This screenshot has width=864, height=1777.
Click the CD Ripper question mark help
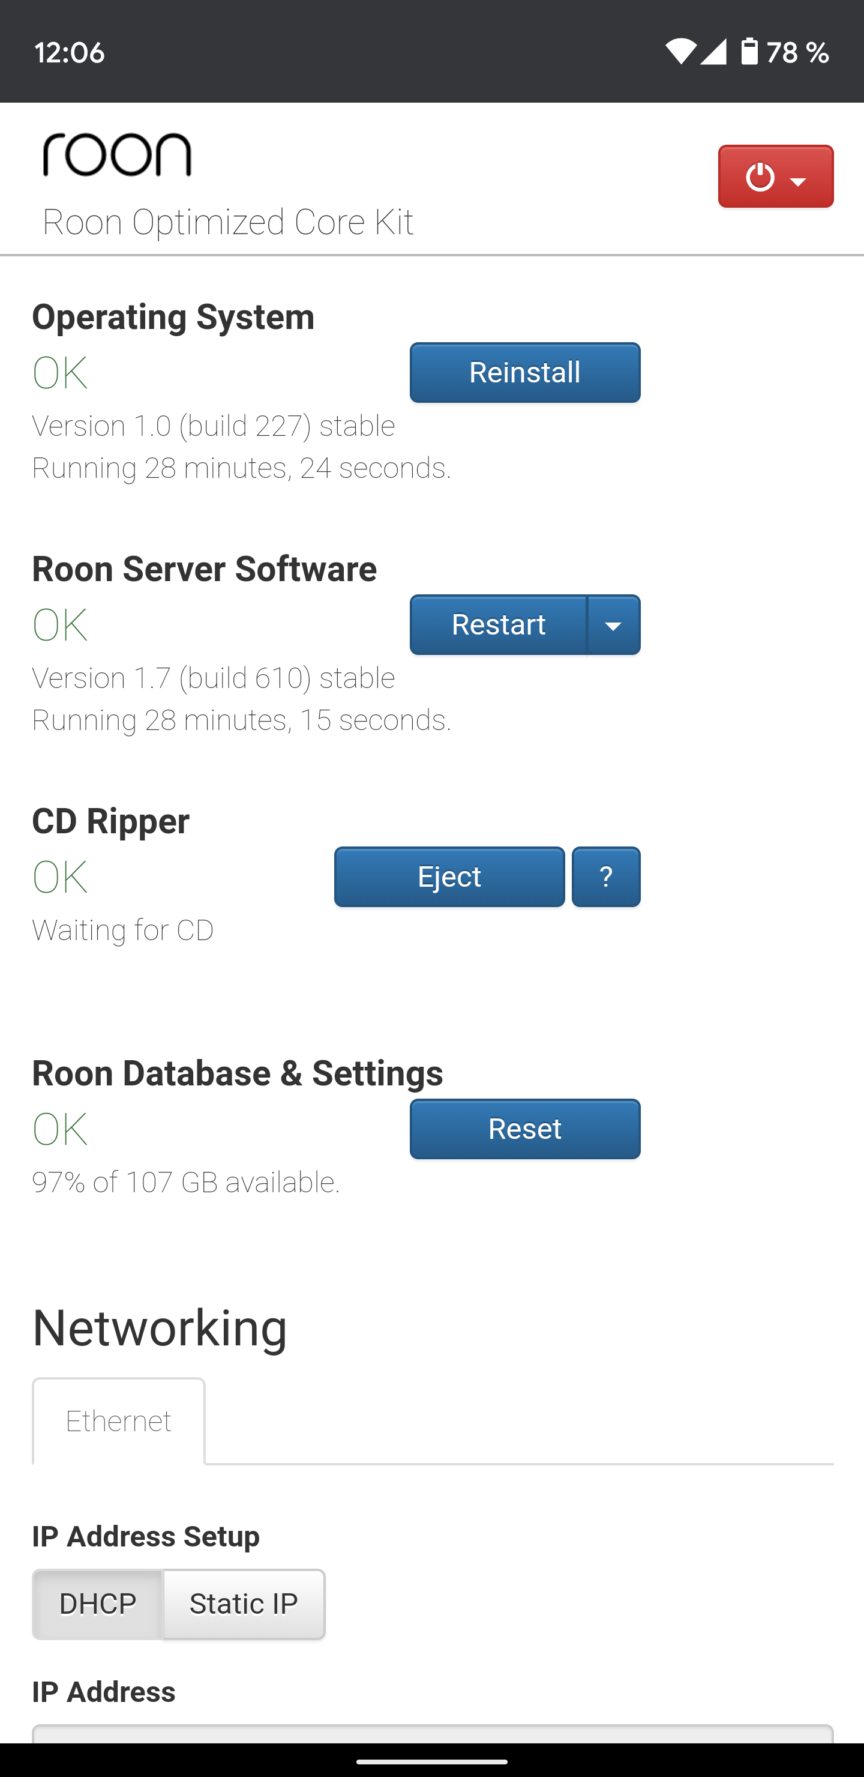coord(606,876)
